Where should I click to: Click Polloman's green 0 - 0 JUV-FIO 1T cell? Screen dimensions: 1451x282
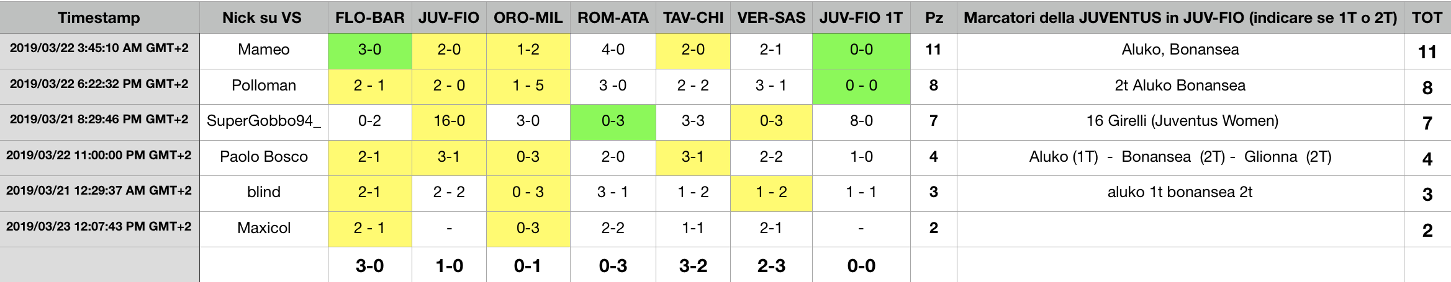[x=861, y=86]
